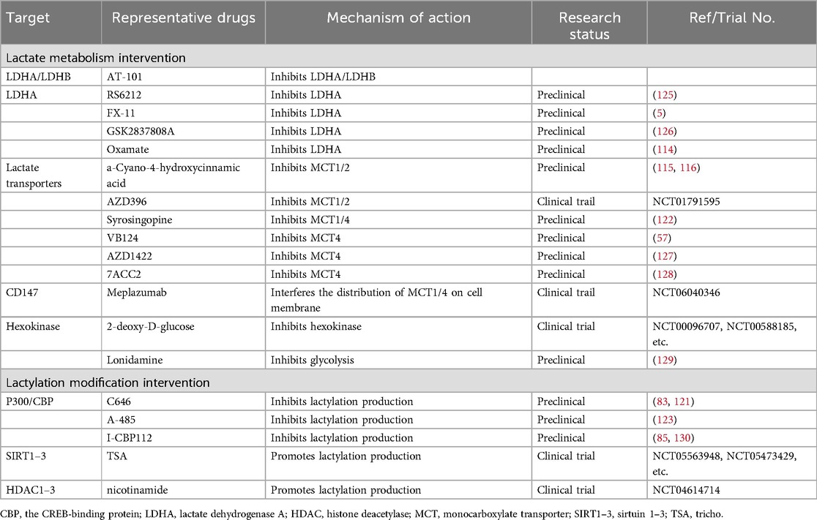This screenshot has width=817, height=520.
Task: Select trial number NCT01791595
Action: coord(686,201)
